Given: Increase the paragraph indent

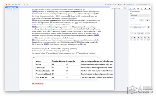Looking at the screenshot, I should tap(147, 33).
